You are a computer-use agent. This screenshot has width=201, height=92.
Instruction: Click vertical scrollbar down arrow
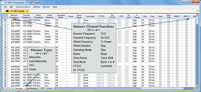[197, 86]
